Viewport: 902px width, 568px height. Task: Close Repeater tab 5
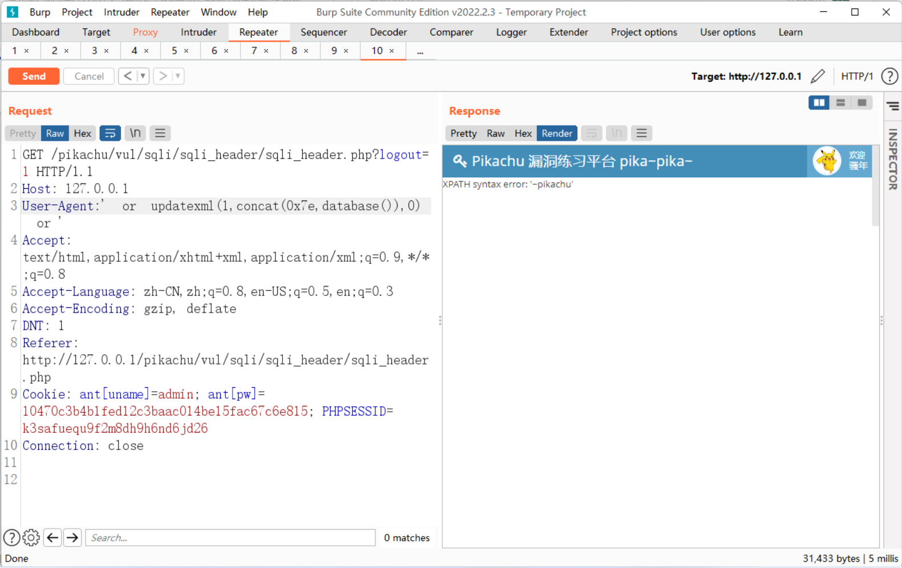pyautogui.click(x=186, y=51)
